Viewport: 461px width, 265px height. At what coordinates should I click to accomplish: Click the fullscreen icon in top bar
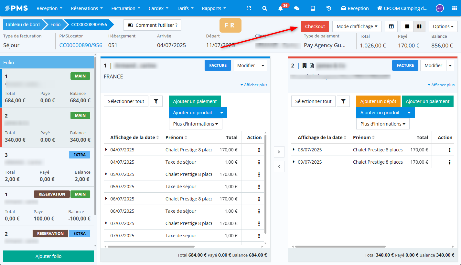click(249, 8)
